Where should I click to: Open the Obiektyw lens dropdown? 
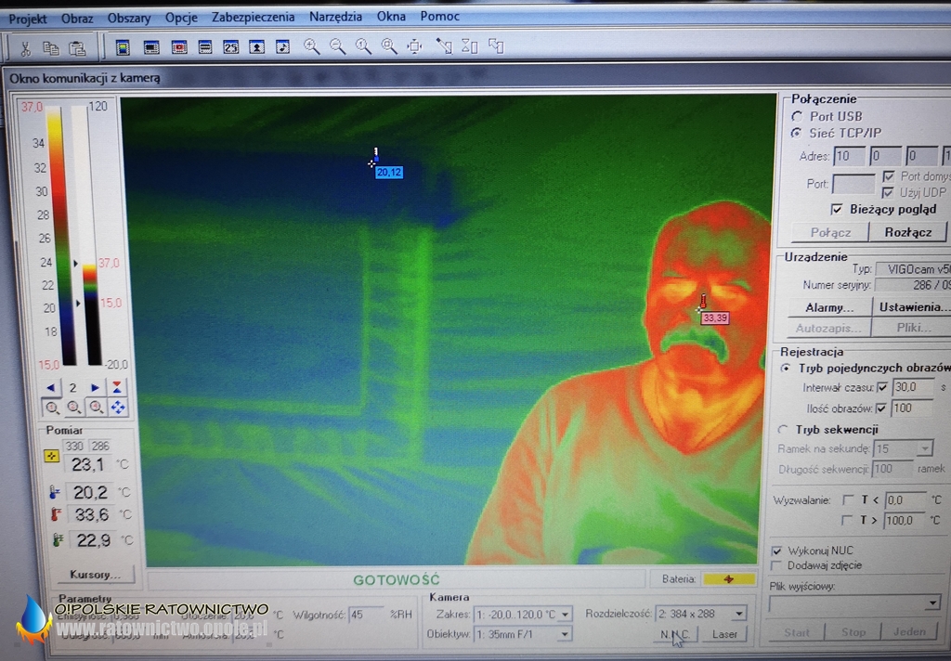click(564, 635)
